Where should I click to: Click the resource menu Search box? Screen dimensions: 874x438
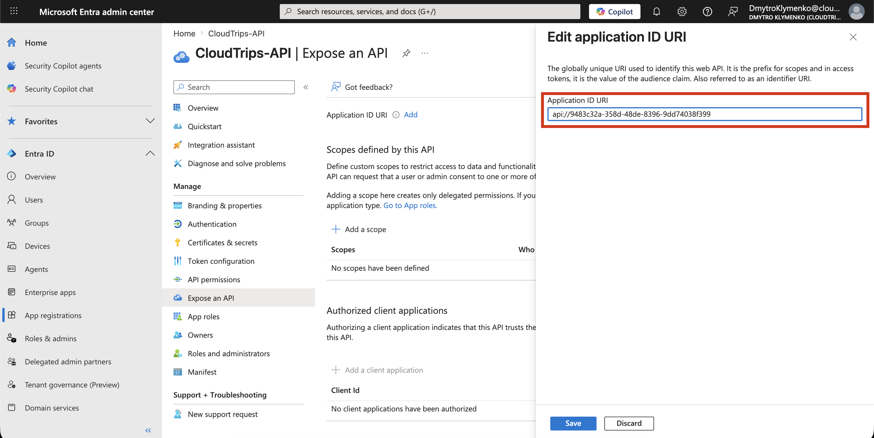(x=234, y=87)
